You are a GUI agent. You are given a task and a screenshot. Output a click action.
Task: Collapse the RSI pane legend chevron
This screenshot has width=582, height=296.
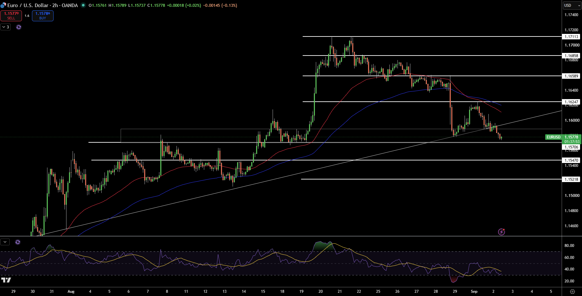point(5,242)
